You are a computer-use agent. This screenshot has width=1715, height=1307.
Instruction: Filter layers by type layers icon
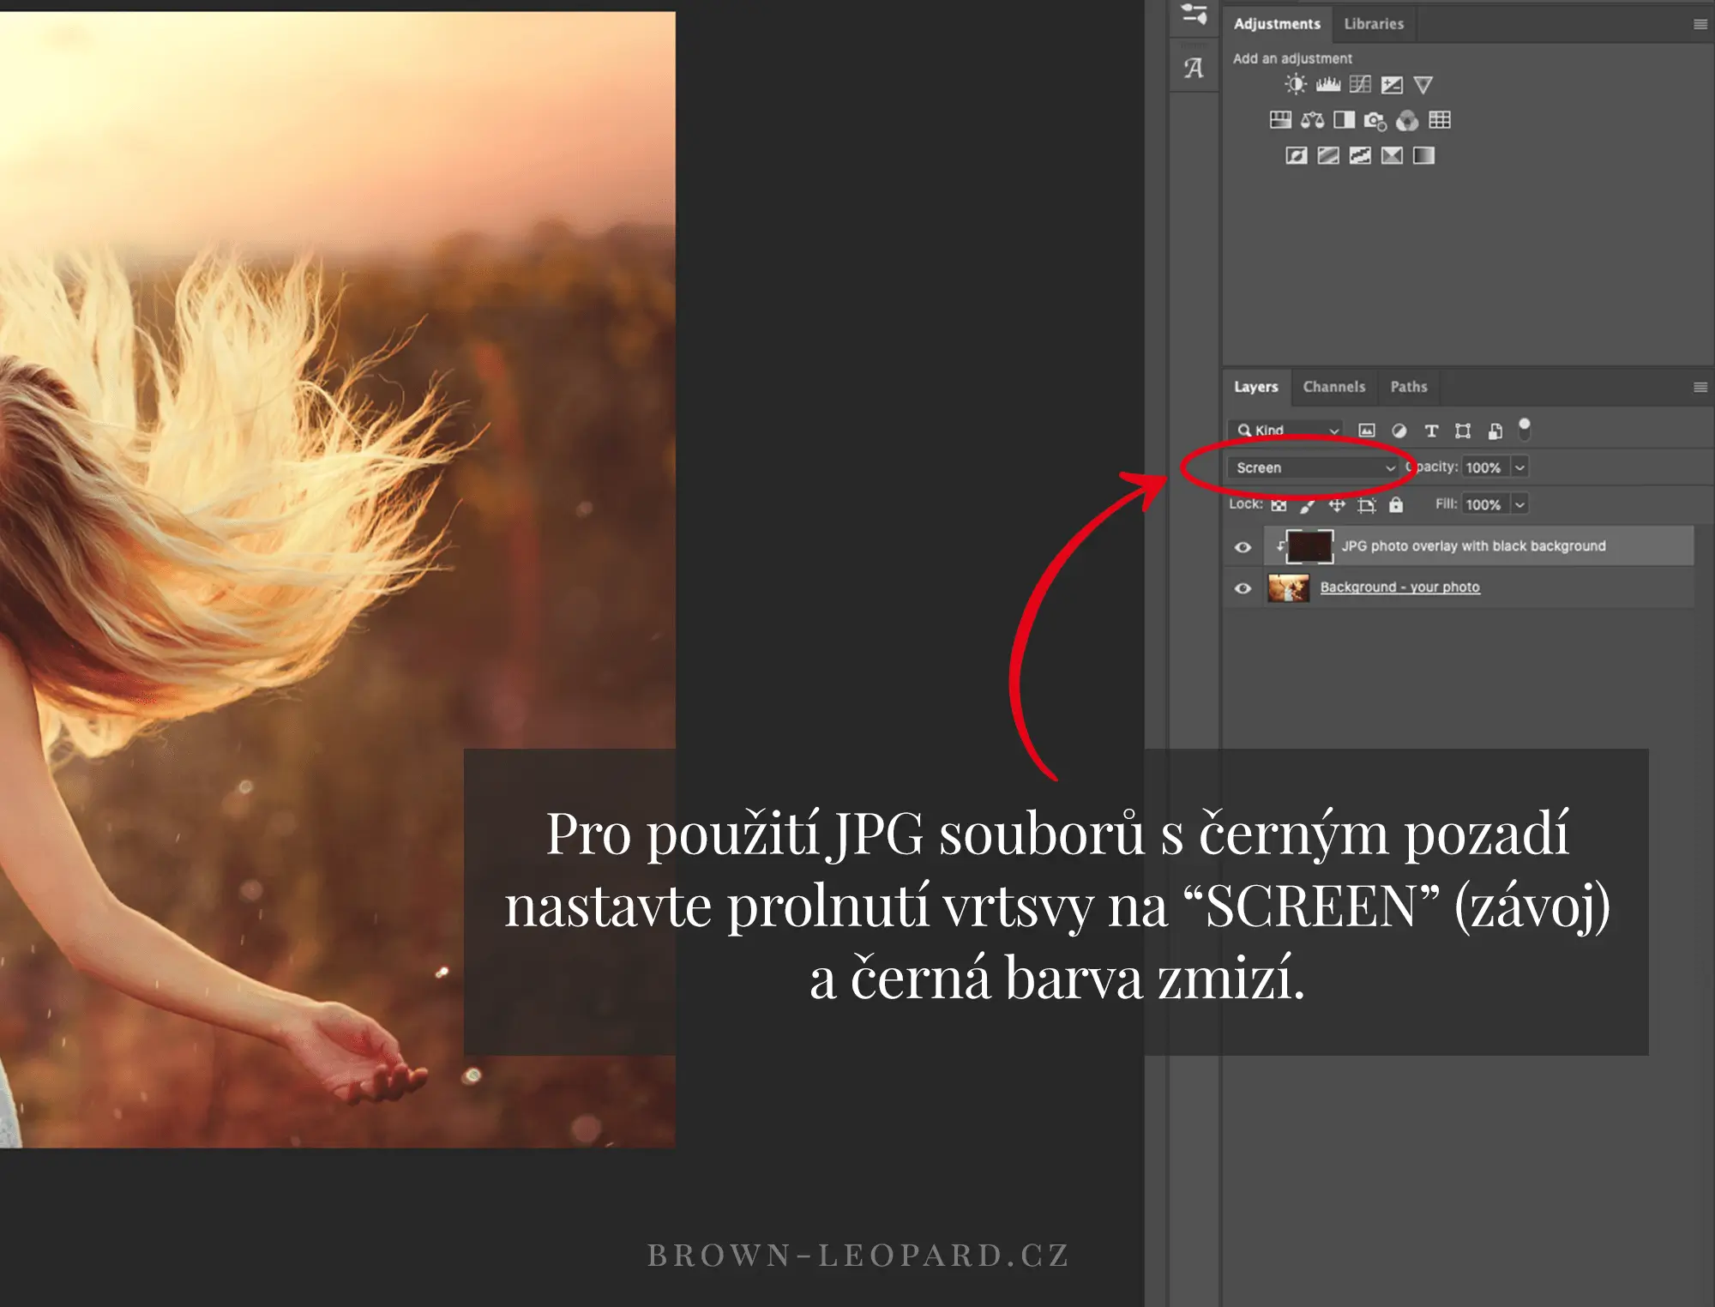pyautogui.click(x=1431, y=431)
